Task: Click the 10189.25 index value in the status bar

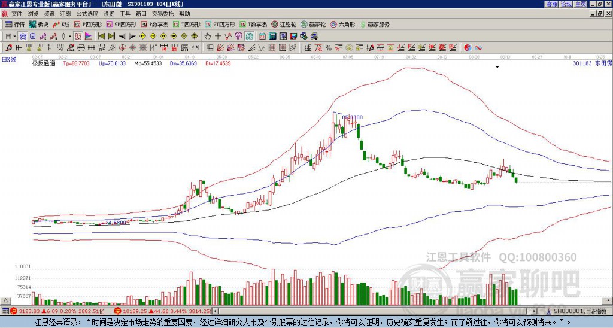Action: (x=134, y=311)
